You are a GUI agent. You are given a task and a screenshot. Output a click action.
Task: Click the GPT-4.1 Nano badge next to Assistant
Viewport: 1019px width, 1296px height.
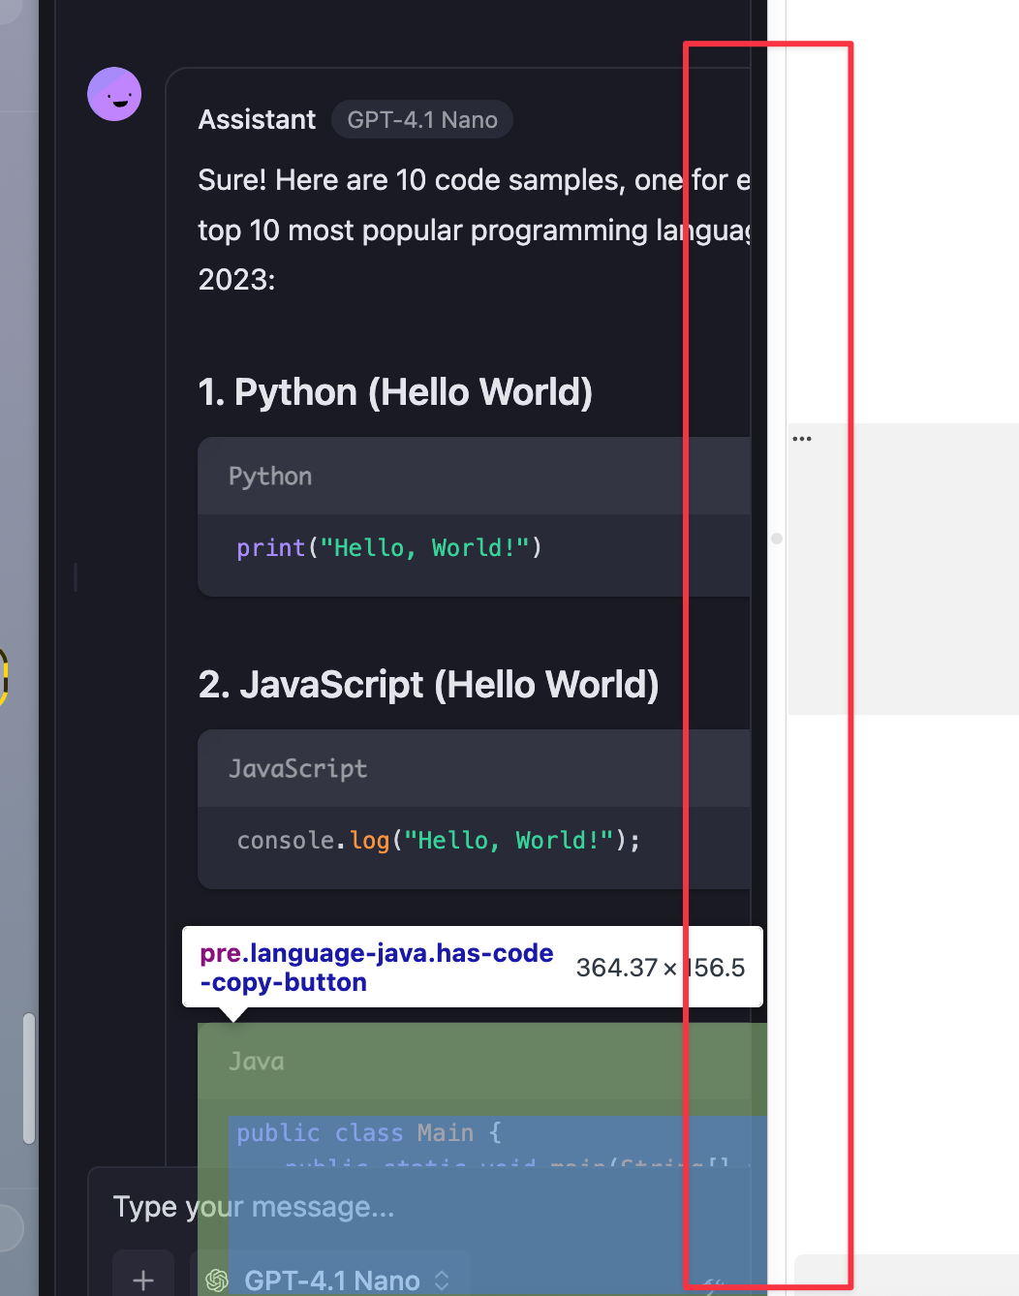(422, 120)
